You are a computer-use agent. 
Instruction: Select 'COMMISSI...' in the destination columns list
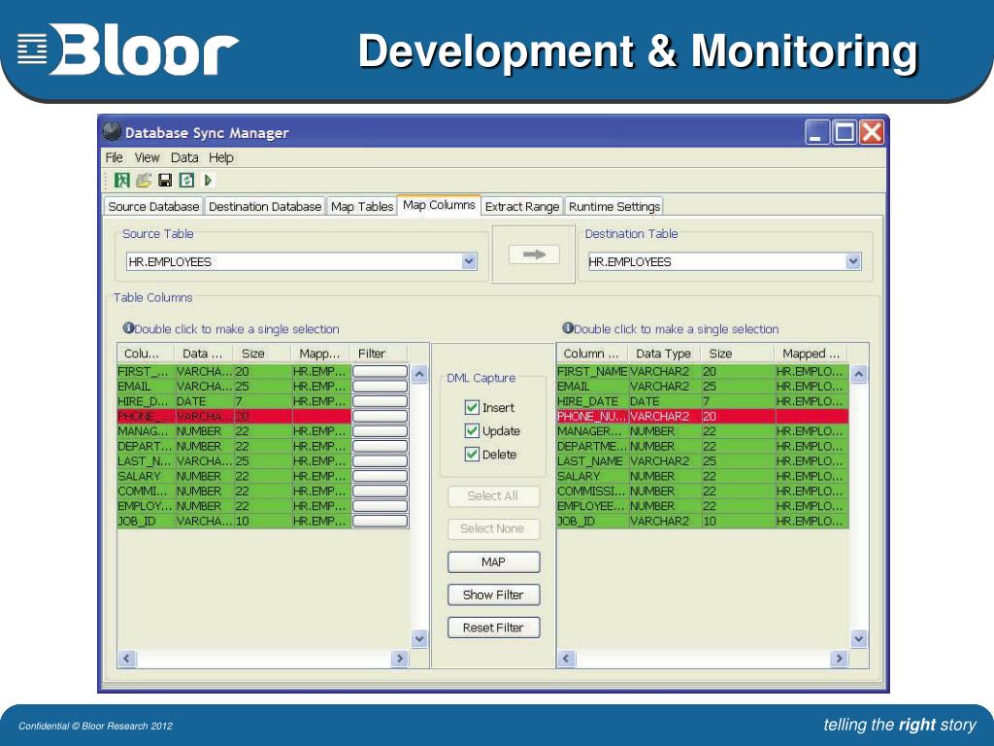[x=592, y=491]
